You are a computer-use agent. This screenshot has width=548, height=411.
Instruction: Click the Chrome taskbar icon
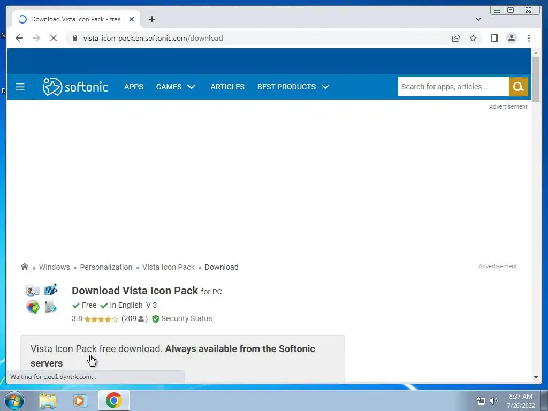click(113, 400)
